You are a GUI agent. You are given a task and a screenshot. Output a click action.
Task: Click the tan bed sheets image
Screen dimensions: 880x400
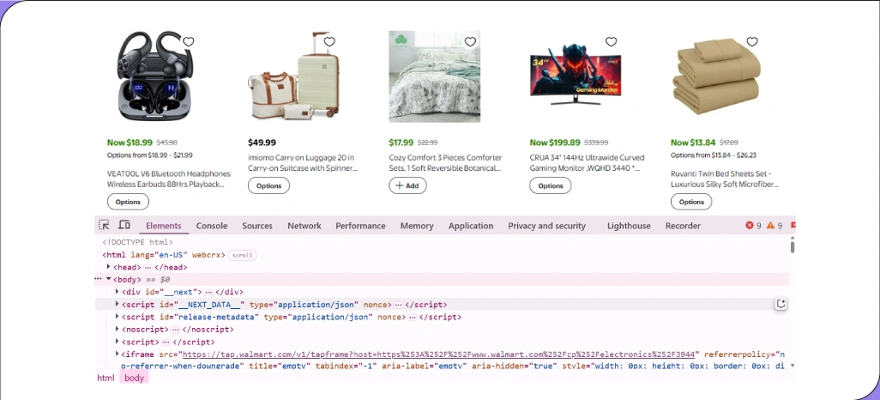717,76
